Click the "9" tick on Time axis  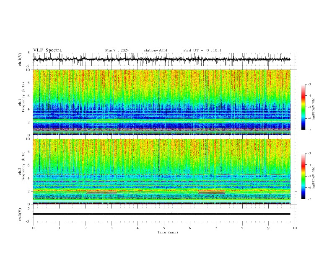click(268, 228)
